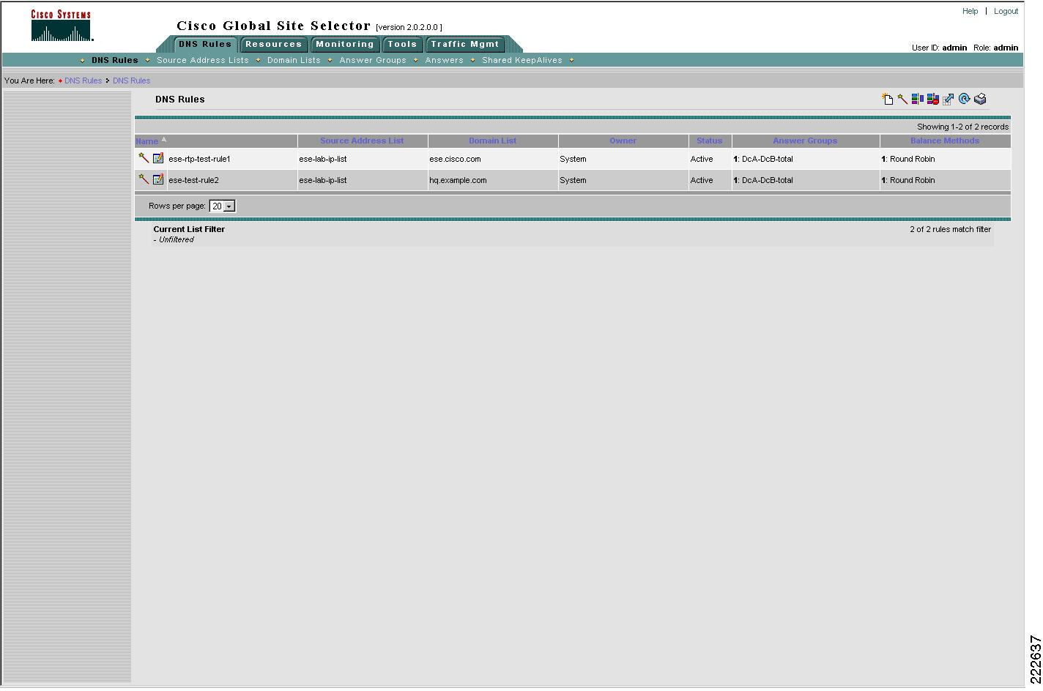Sort by Owner column header

coord(623,141)
